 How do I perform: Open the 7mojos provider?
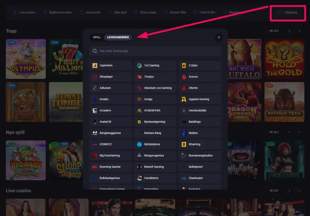tap(155, 77)
